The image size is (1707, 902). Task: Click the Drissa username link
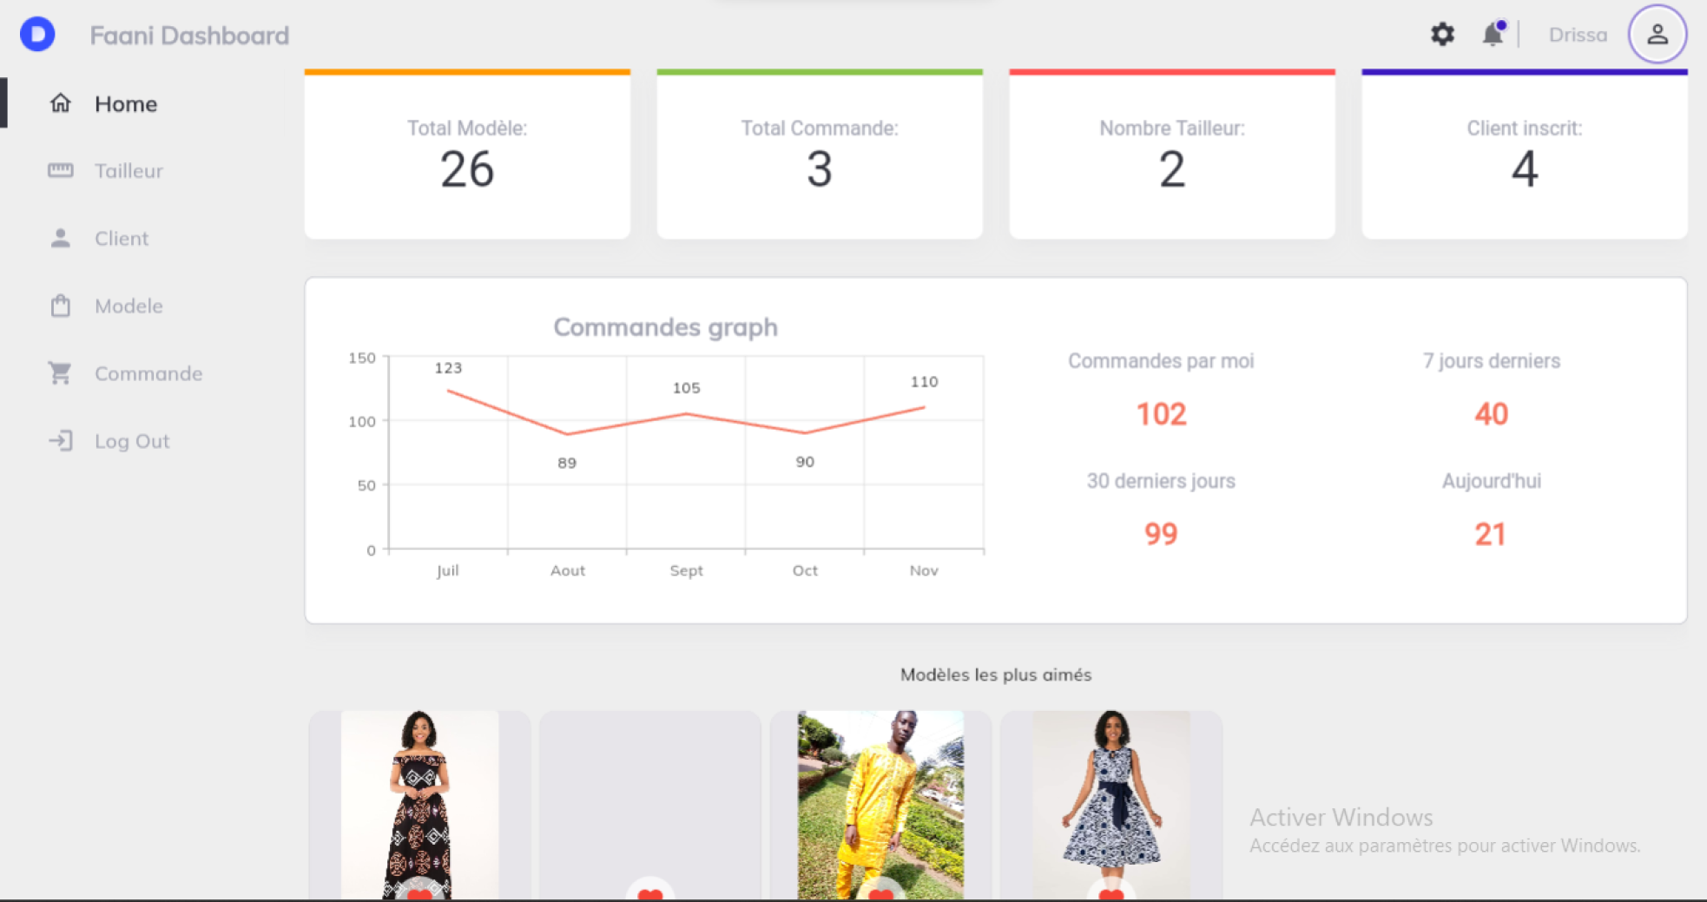1577,35
